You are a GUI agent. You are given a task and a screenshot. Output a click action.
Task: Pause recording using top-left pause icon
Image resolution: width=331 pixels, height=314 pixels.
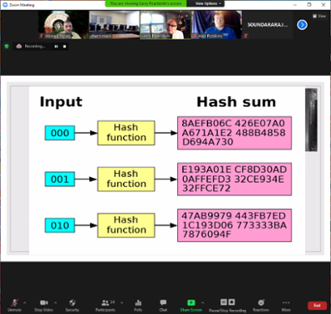pyautogui.click(x=56, y=46)
